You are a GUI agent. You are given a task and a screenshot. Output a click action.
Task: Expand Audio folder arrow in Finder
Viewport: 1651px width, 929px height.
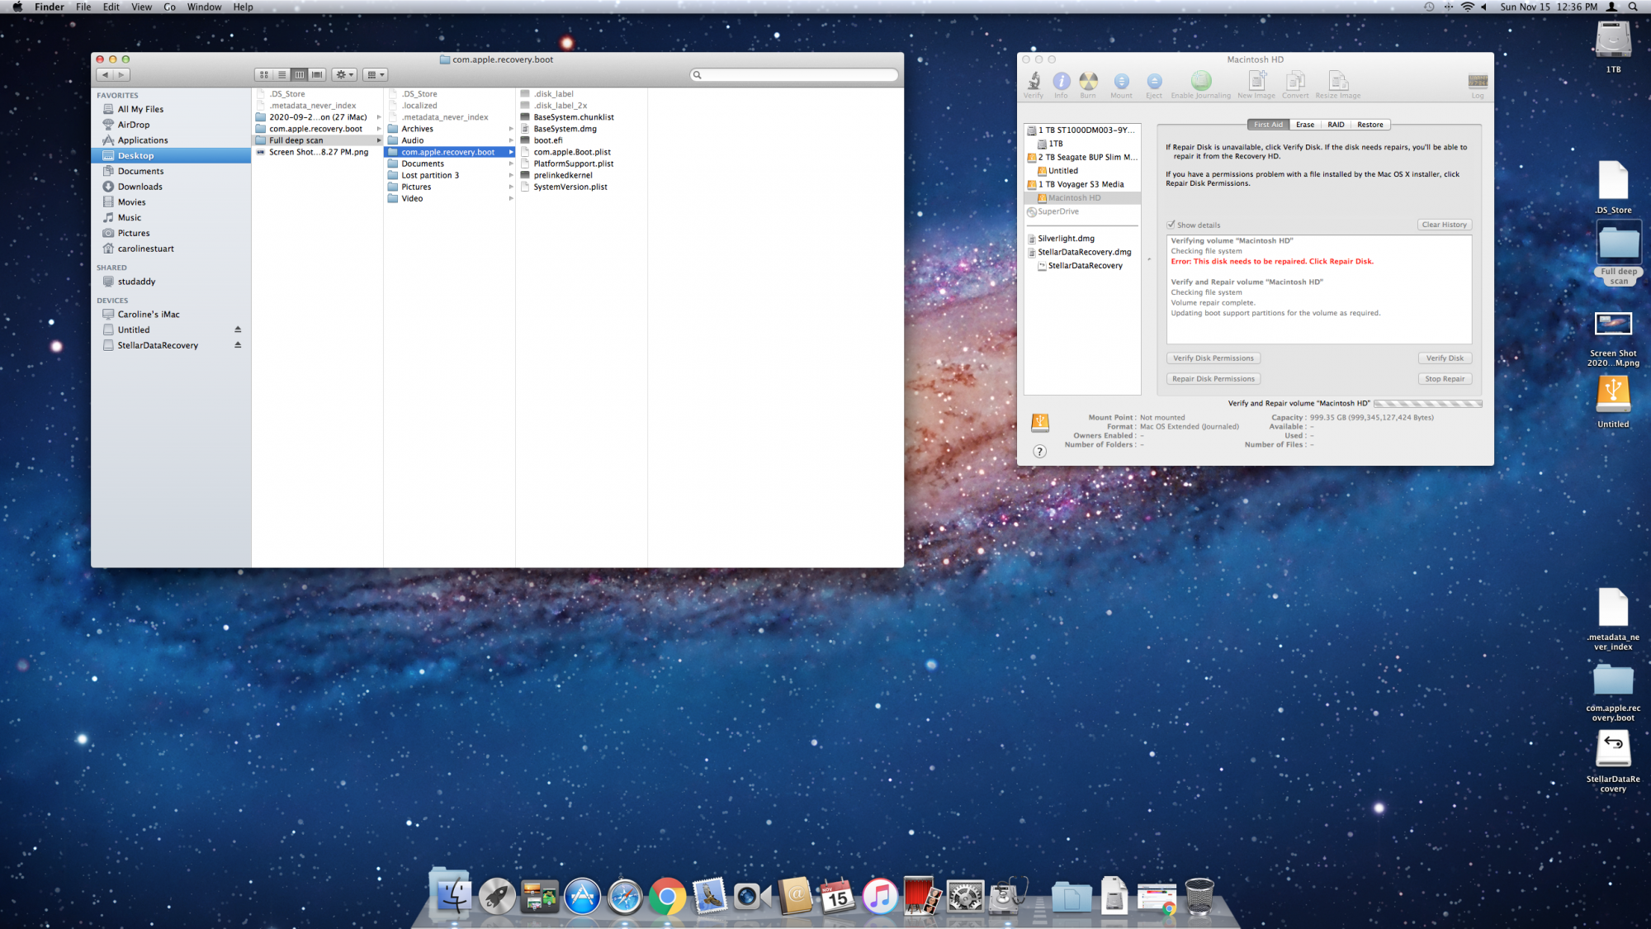[511, 140]
